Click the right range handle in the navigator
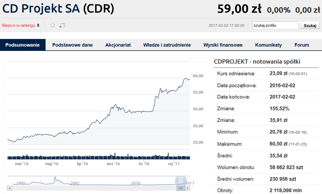Image resolution: width=322 pixels, height=194 pixels. pos(185,180)
